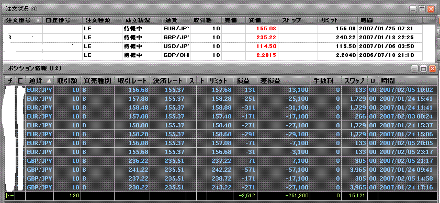Click the スワップ column header
This screenshot has width=440, height=203.
tap(354, 81)
